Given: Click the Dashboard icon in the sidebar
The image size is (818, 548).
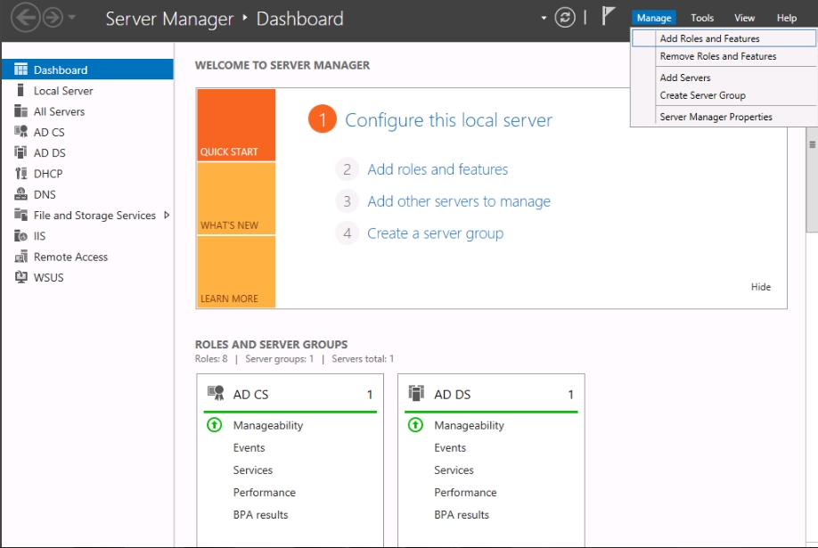Looking at the screenshot, I should (20, 70).
